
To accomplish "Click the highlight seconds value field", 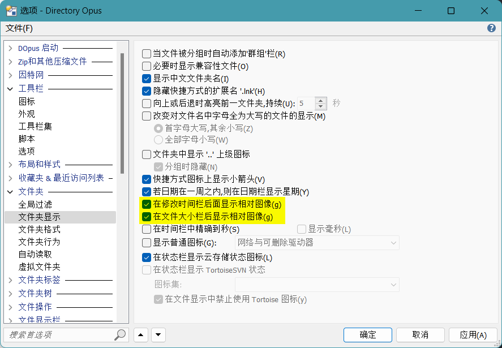I will [306, 104].
